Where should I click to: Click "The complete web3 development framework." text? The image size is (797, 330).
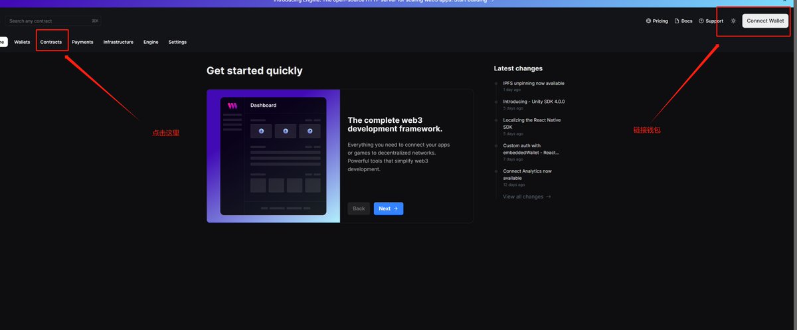[x=395, y=124]
